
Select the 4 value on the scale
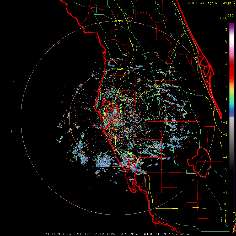point(226,65)
